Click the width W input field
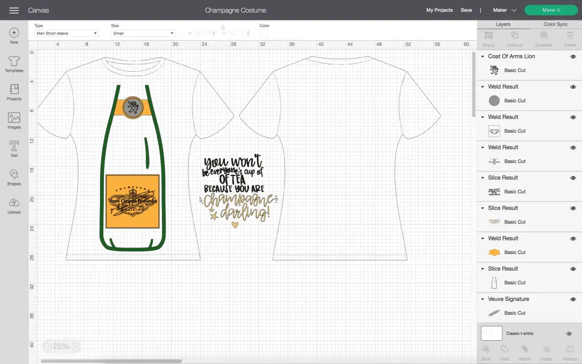The width and height of the screenshot is (582, 364). [x=204, y=34]
